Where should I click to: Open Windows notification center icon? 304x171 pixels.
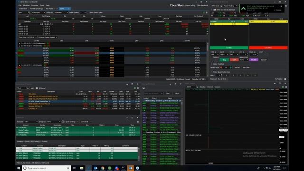(284, 168)
